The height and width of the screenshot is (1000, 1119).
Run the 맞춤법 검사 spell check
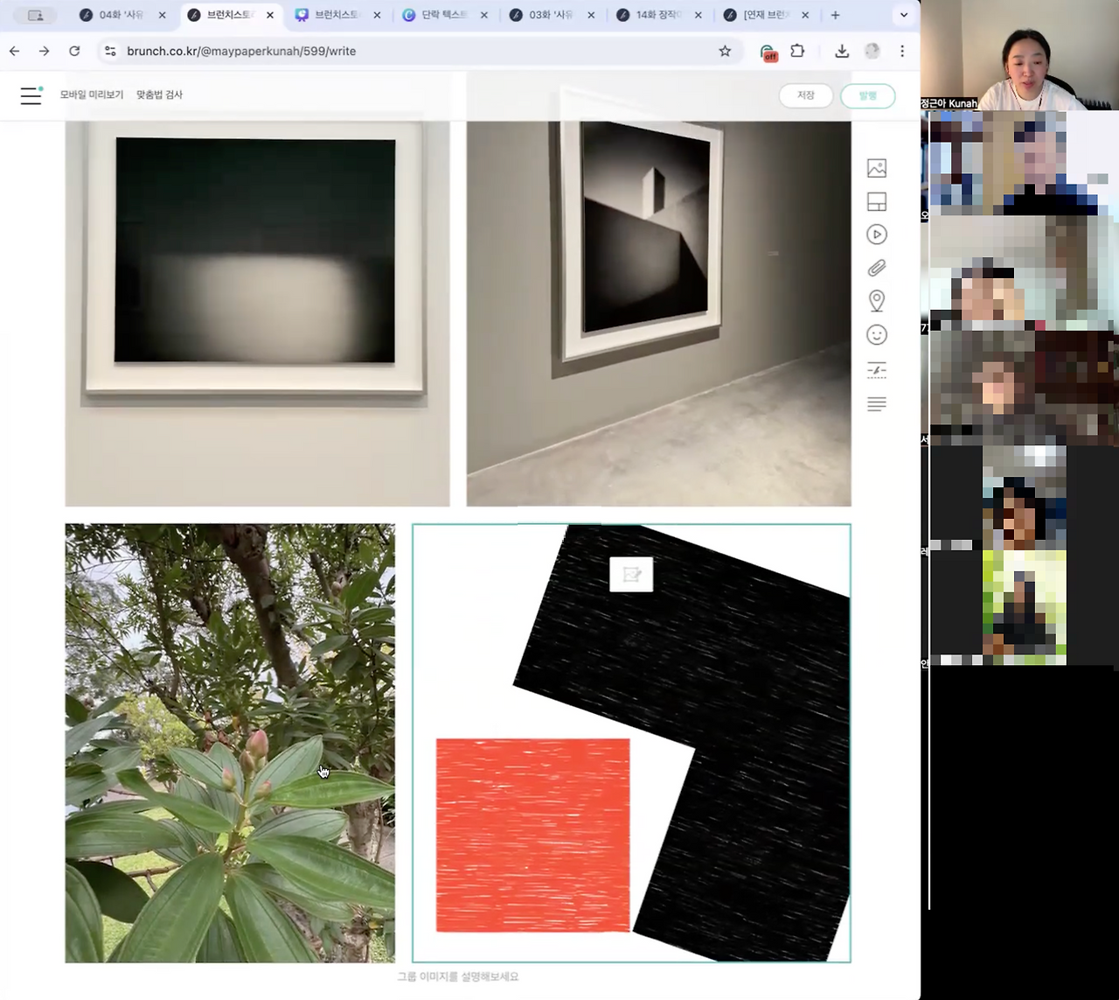click(159, 94)
